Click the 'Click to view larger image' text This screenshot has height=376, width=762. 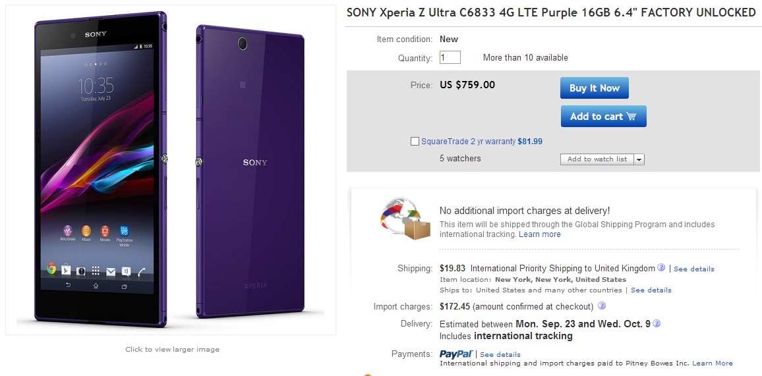172,349
